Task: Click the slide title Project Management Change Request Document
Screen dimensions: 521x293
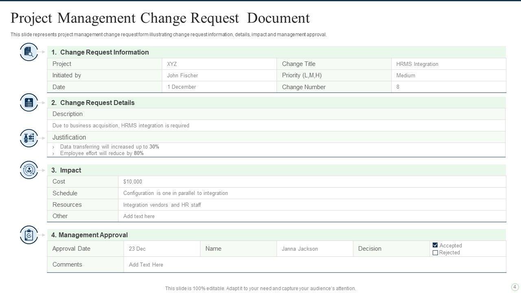Action: [x=160, y=18]
